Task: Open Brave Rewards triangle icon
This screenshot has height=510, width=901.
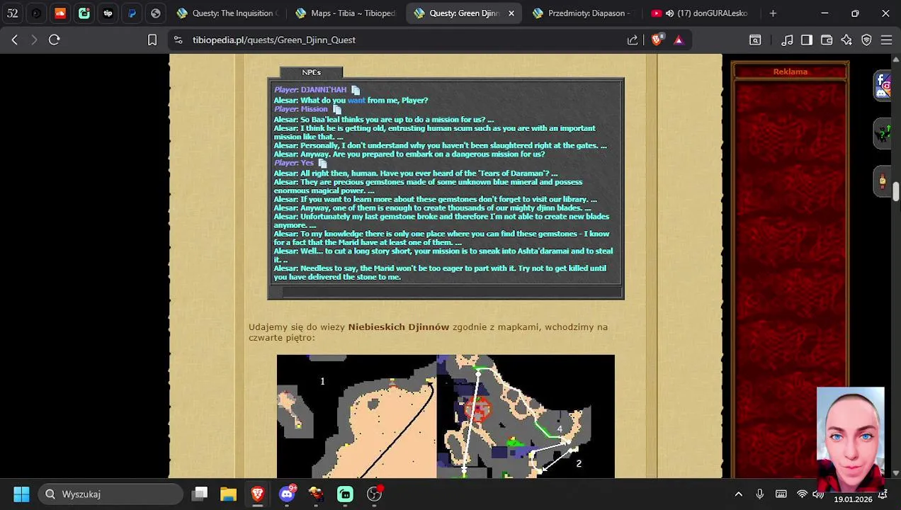Action: click(x=679, y=40)
